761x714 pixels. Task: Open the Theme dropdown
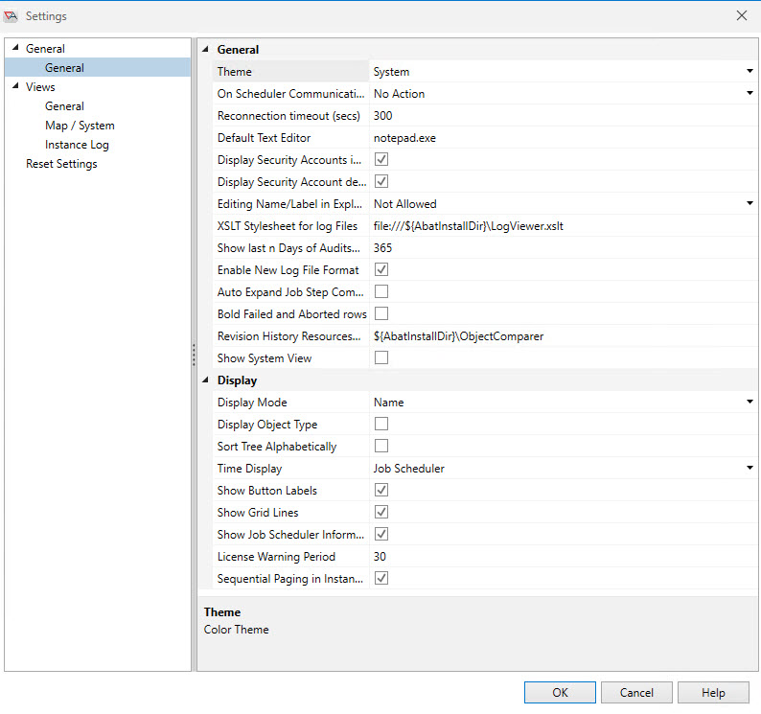click(x=749, y=72)
